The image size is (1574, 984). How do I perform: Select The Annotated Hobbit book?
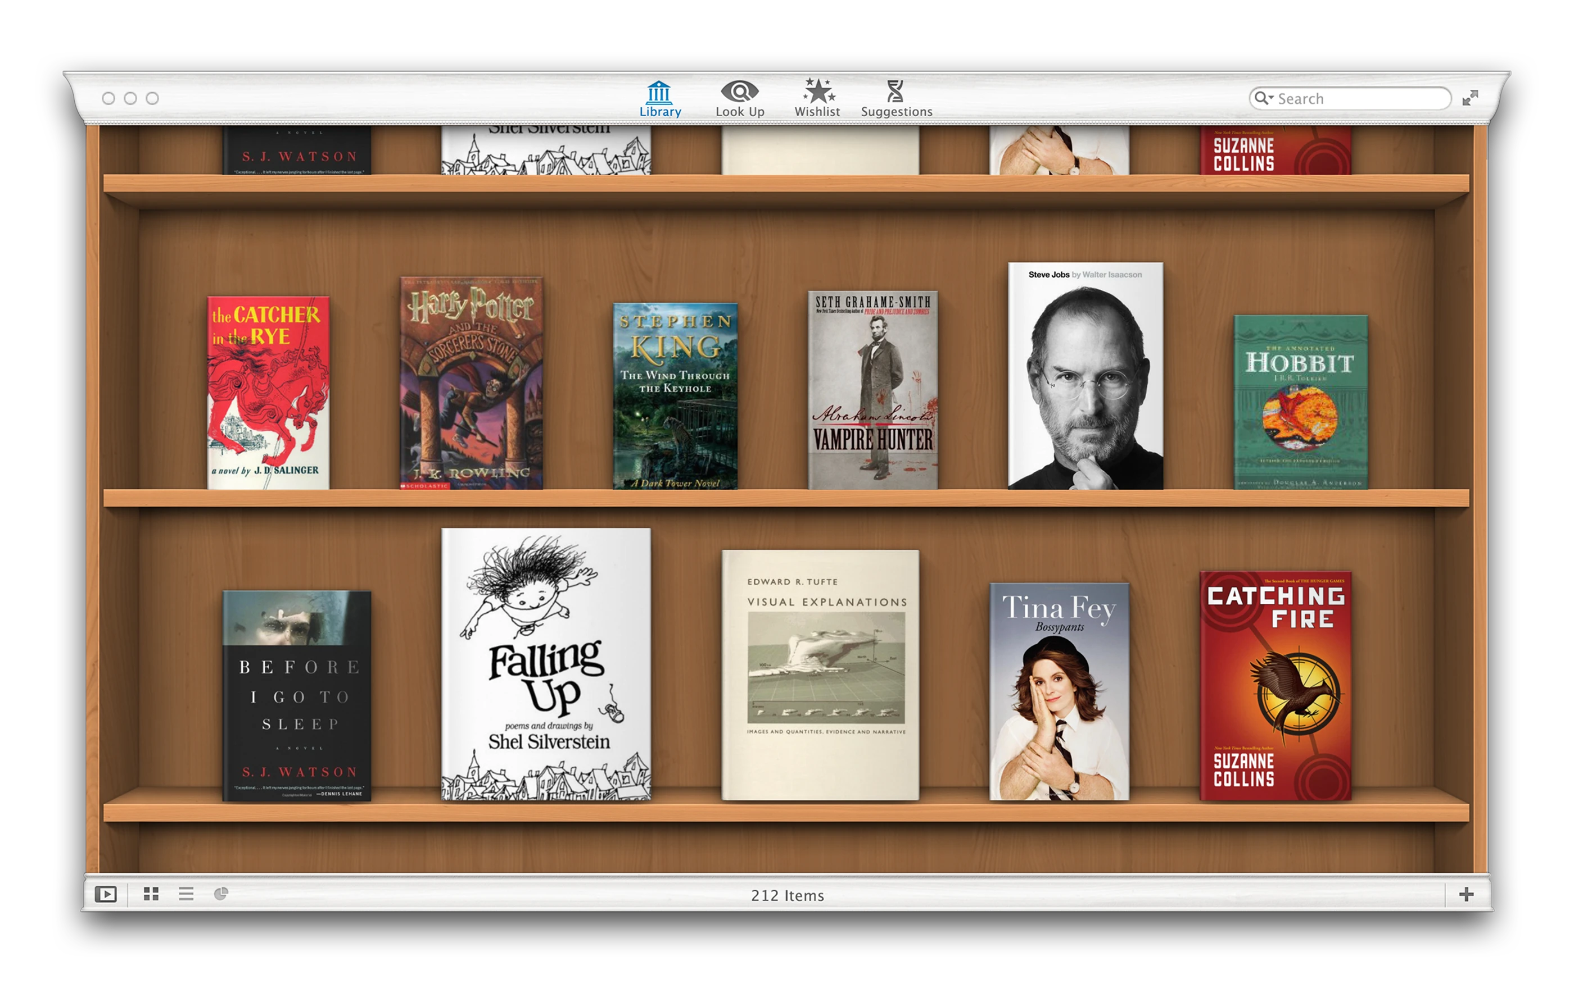[1300, 402]
